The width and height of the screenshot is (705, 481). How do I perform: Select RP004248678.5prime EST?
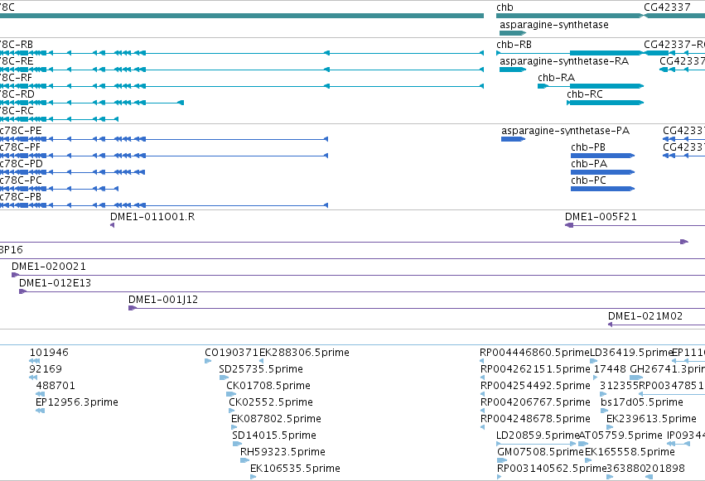pos(483,427)
